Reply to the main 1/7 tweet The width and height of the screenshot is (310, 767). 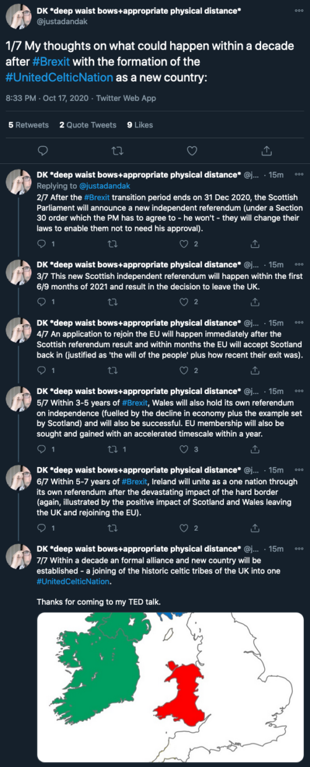point(42,150)
